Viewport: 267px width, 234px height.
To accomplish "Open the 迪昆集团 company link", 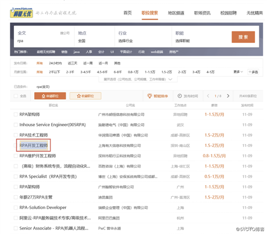I will tap(106, 197).
